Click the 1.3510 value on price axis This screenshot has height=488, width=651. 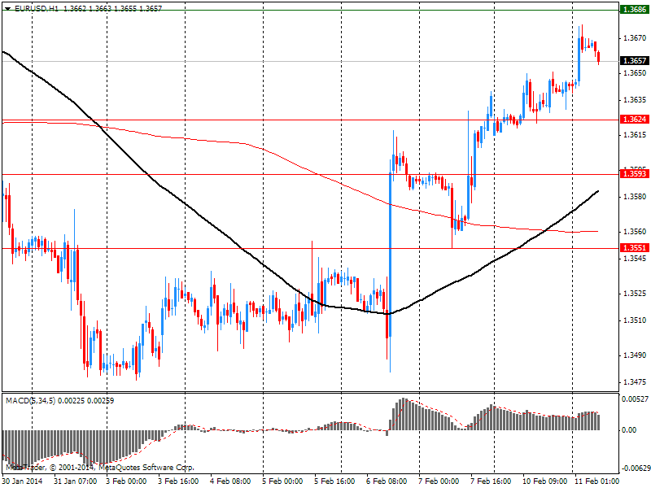635,320
